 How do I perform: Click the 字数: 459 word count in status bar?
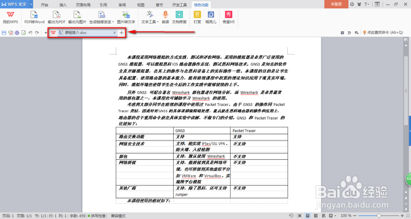click(x=77, y=216)
